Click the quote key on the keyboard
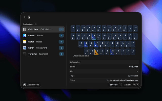 coord(133,44)
